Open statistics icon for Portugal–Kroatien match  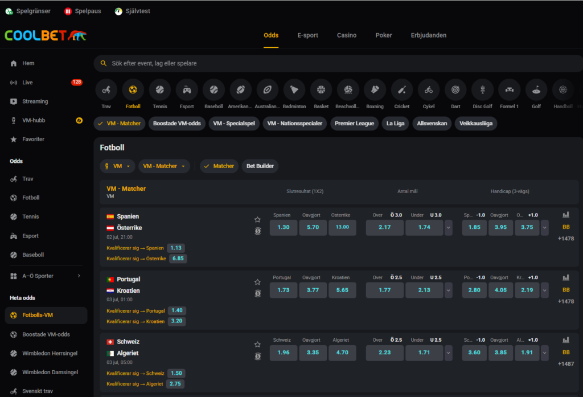point(566,277)
